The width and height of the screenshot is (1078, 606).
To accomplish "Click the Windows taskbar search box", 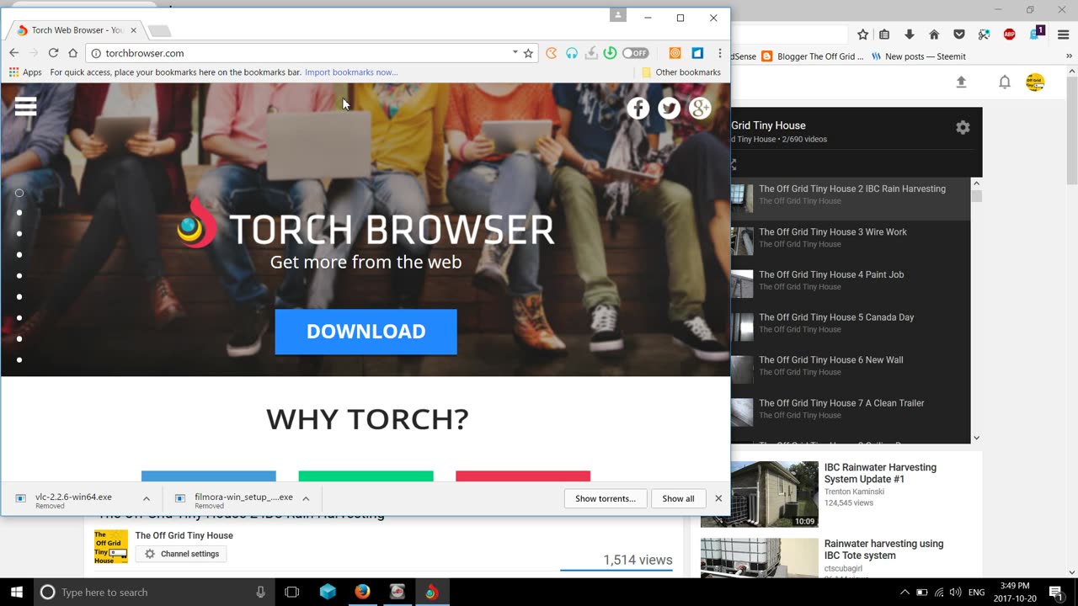I will pos(154,592).
